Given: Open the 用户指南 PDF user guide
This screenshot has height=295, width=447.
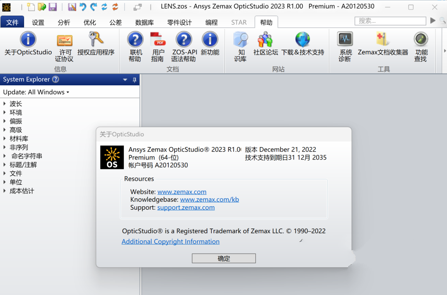Looking at the screenshot, I should 158,39.
